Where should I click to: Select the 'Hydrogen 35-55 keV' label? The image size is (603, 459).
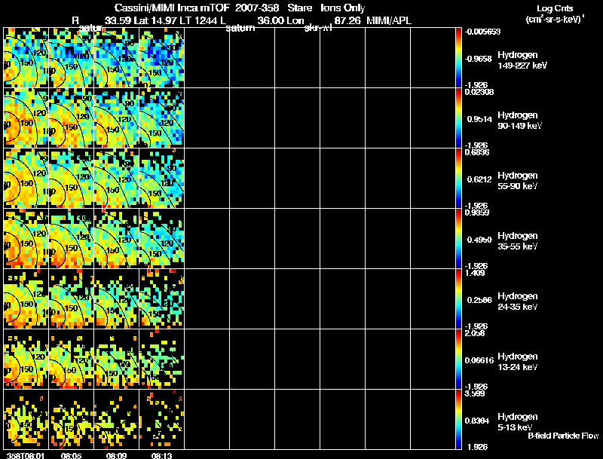pyautogui.click(x=518, y=241)
